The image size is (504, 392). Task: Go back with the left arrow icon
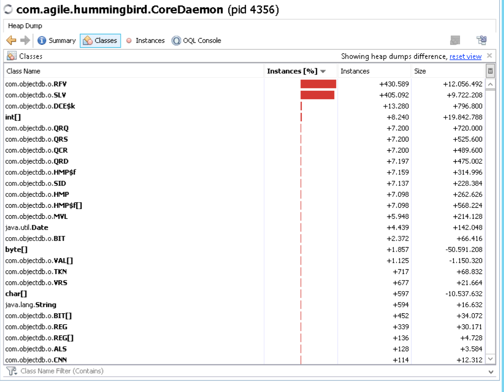tap(11, 40)
